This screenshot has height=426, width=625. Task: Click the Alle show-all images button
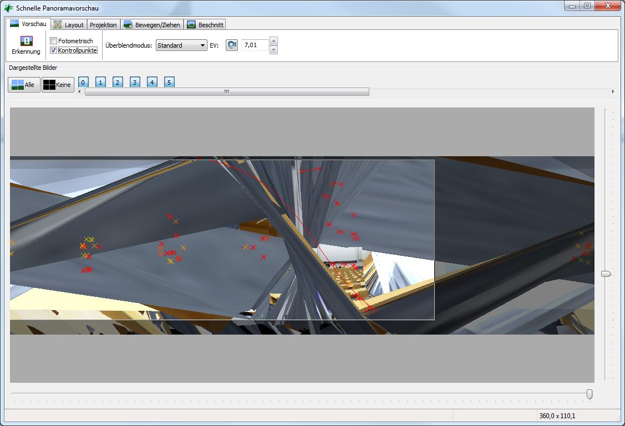(24, 85)
